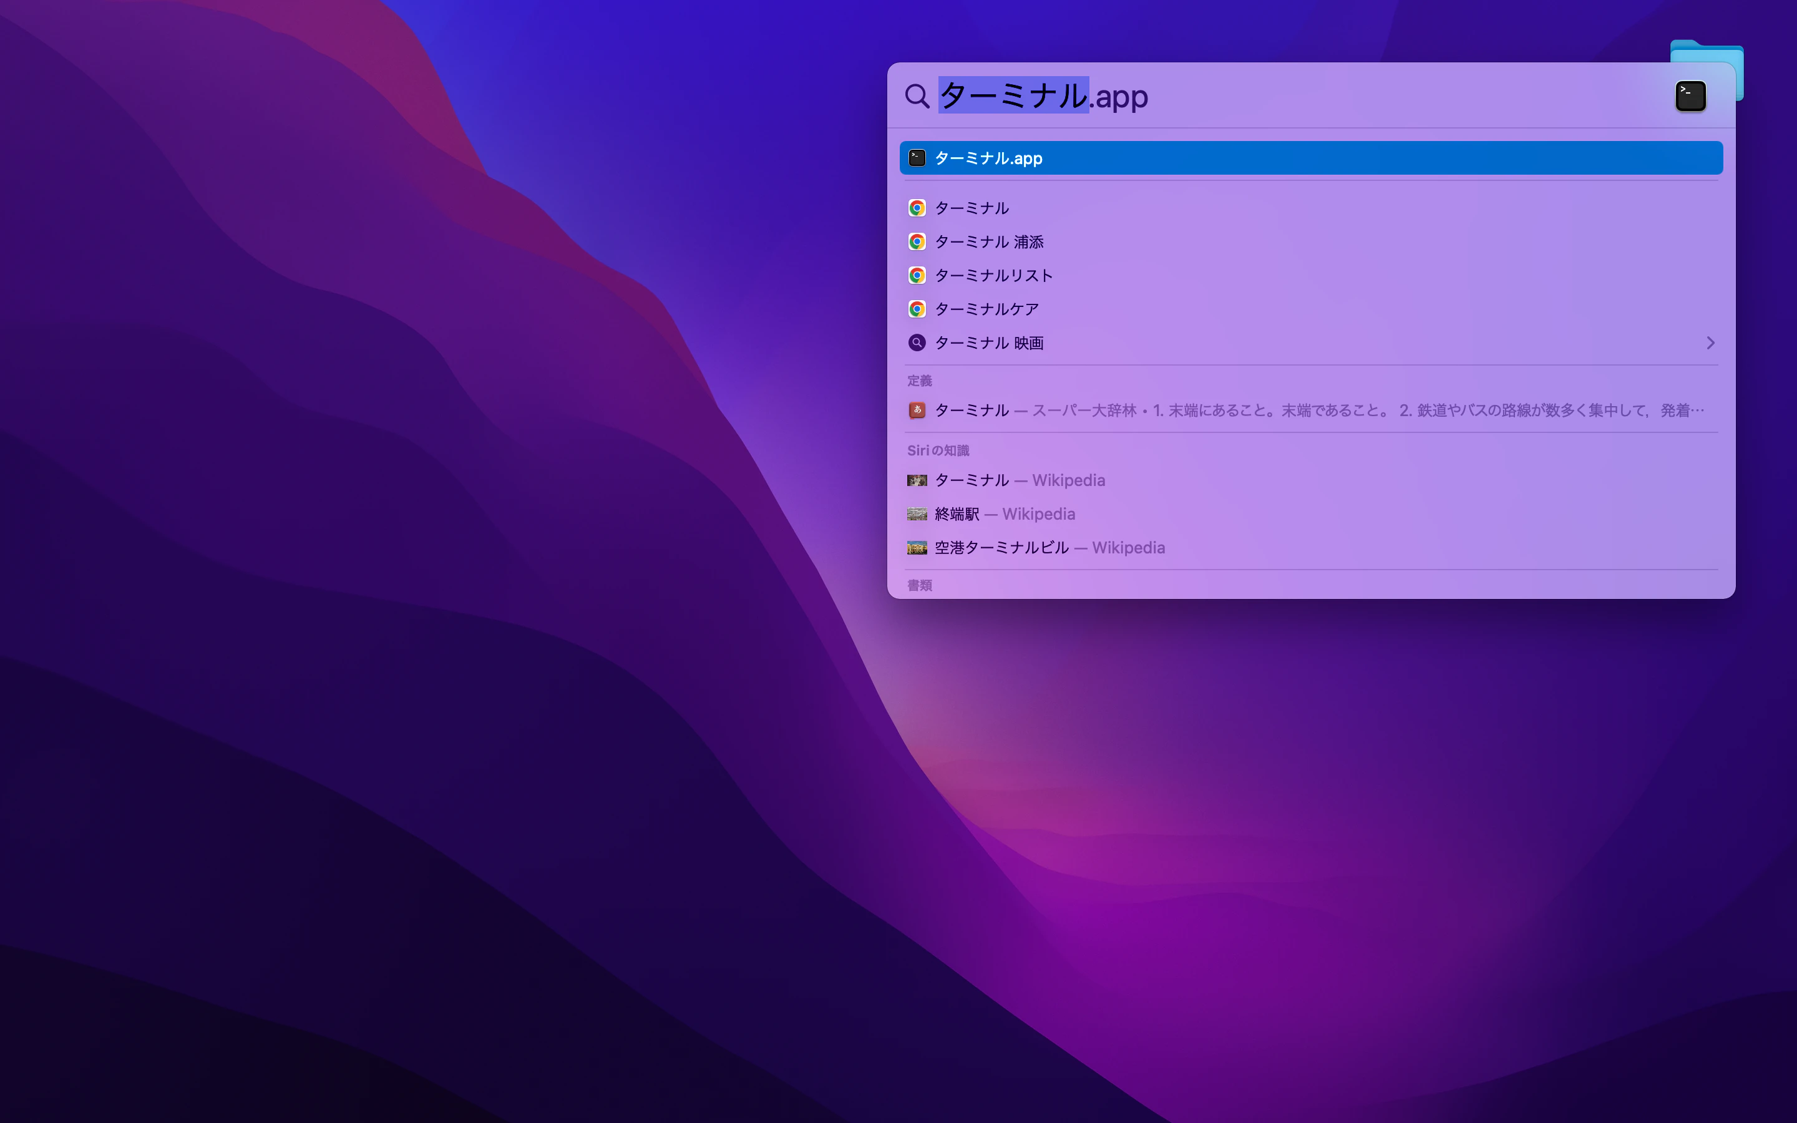Select the ターミナル 浦添 Chrome suggestion

[x=989, y=242]
